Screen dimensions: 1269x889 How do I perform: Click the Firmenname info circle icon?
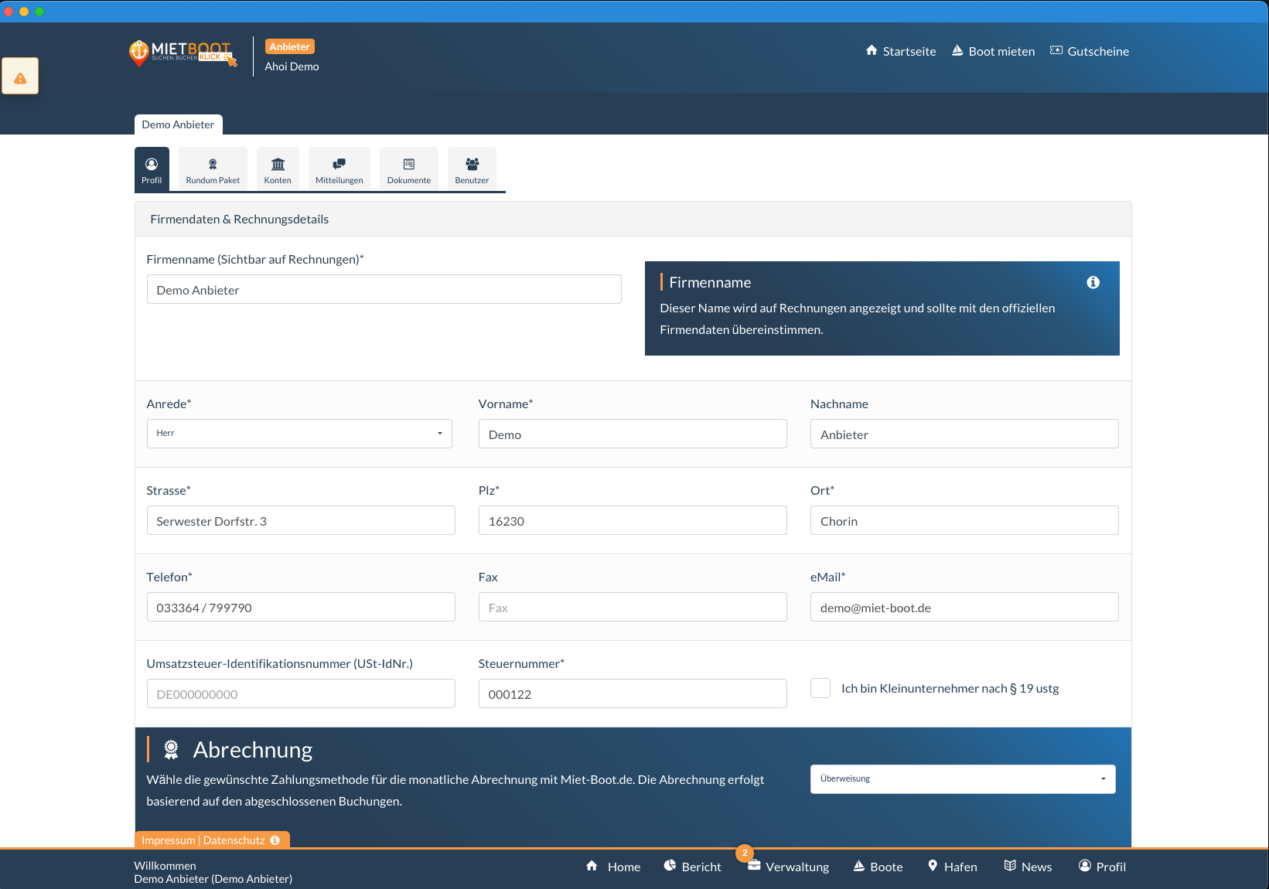(x=1093, y=282)
